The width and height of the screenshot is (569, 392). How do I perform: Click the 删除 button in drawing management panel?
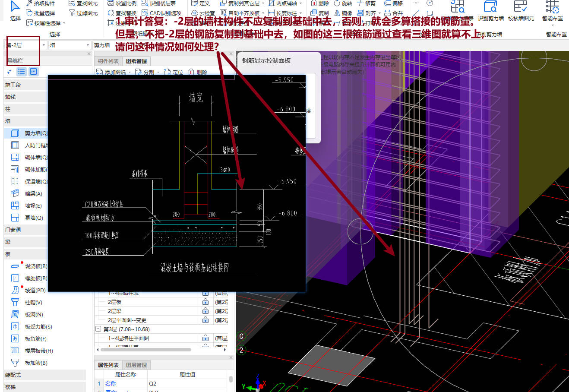pos(198,72)
